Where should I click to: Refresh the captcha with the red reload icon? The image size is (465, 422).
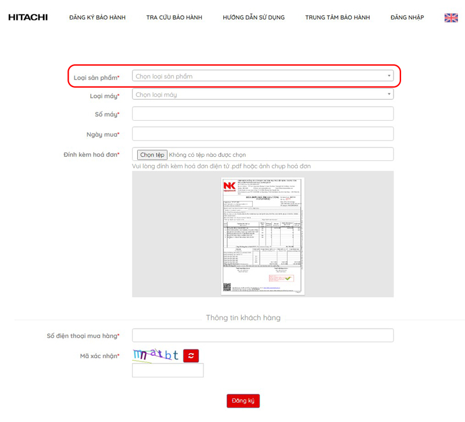tap(191, 356)
